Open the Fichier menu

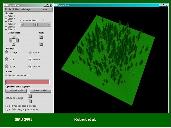click(8, 9)
